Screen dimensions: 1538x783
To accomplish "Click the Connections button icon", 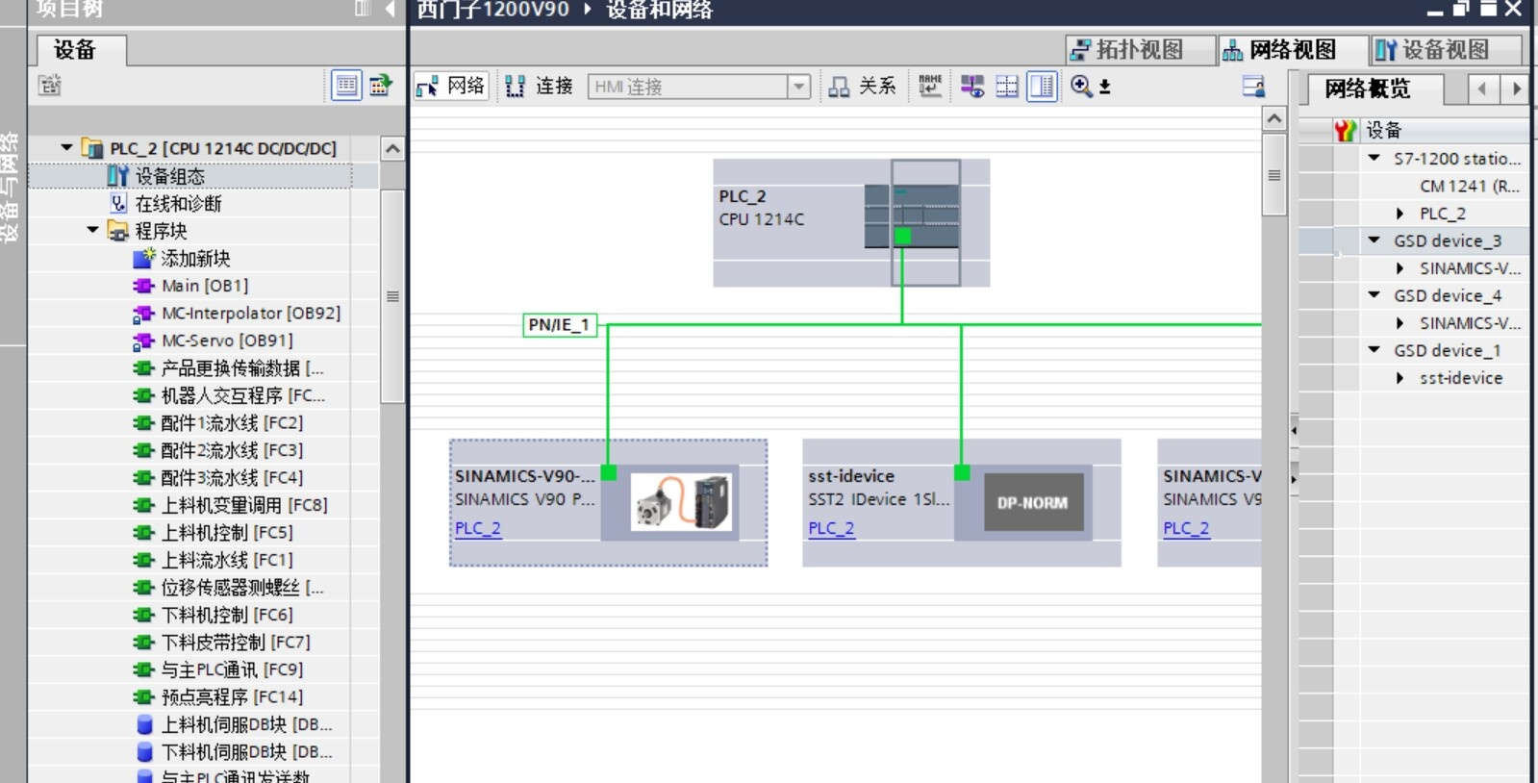I will (x=516, y=87).
